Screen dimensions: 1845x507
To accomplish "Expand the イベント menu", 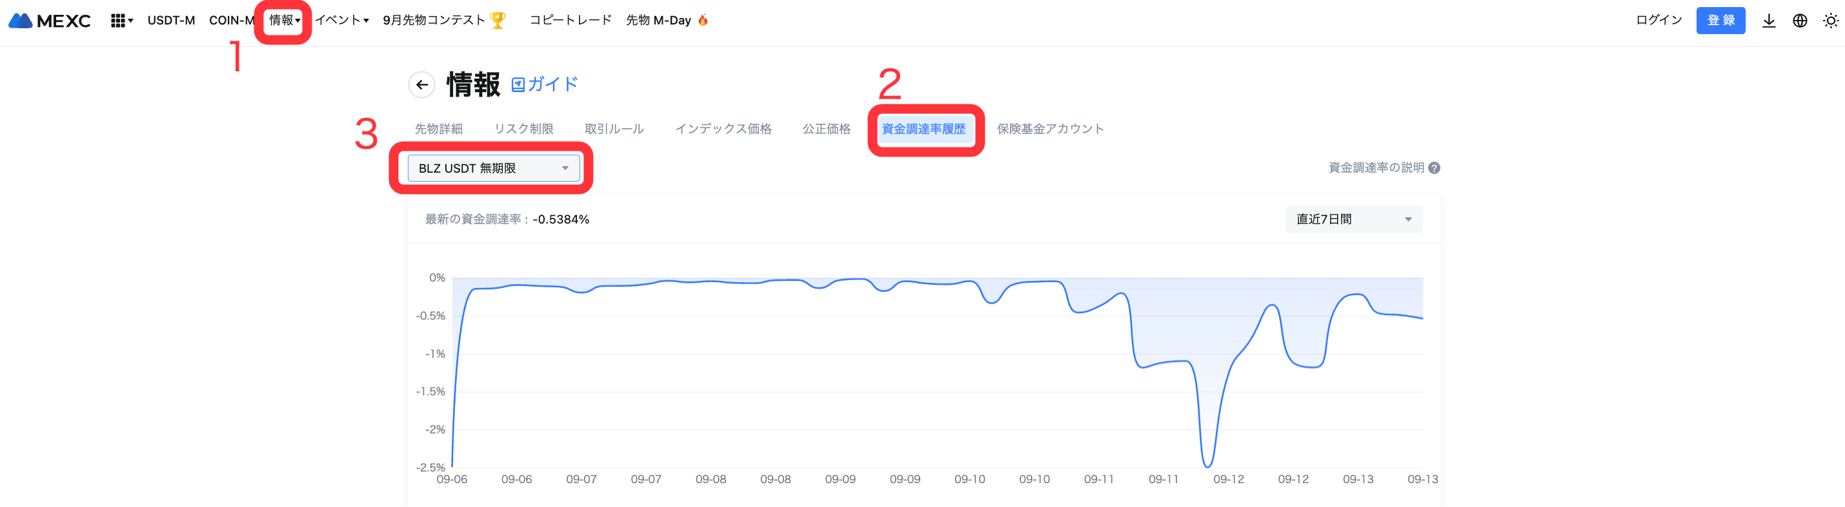I will tap(343, 20).
